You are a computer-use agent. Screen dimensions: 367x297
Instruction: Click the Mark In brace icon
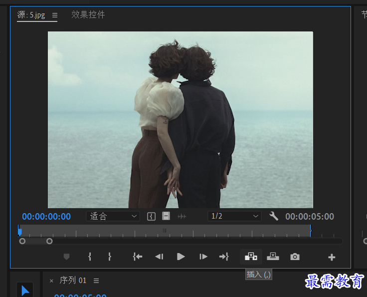point(90,257)
